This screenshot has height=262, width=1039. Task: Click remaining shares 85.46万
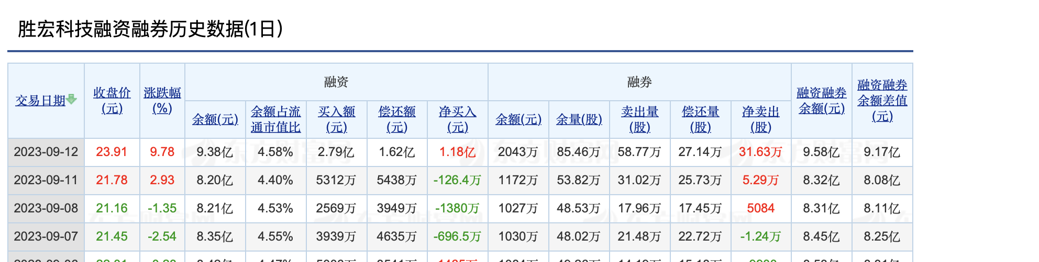point(579,152)
